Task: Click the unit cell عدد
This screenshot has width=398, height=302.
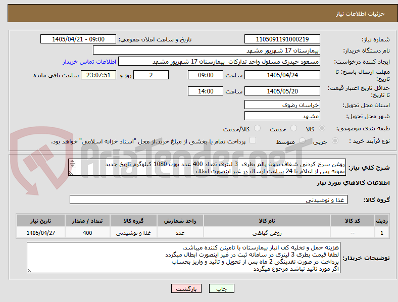Action: coord(180,233)
